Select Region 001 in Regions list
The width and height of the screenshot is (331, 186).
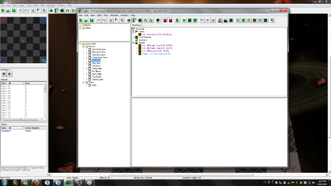[x=6, y=86]
